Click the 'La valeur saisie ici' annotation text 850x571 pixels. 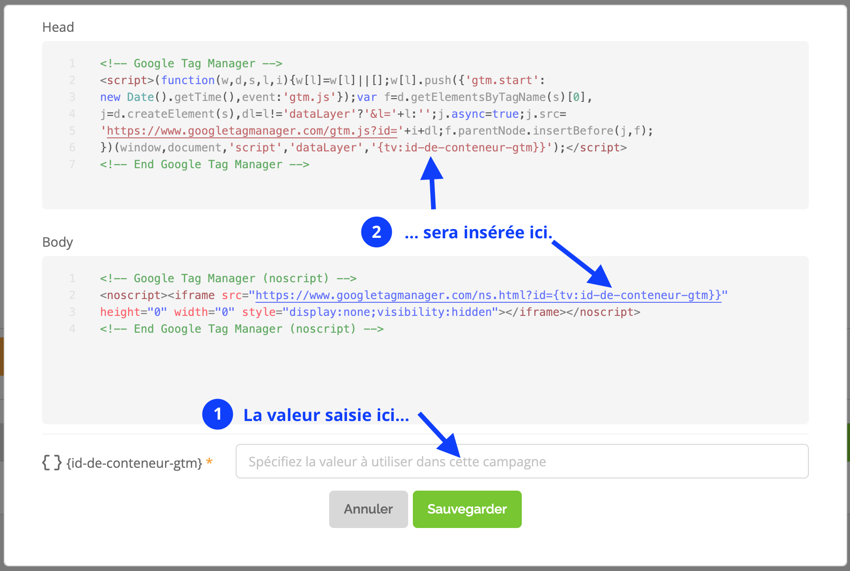326,415
